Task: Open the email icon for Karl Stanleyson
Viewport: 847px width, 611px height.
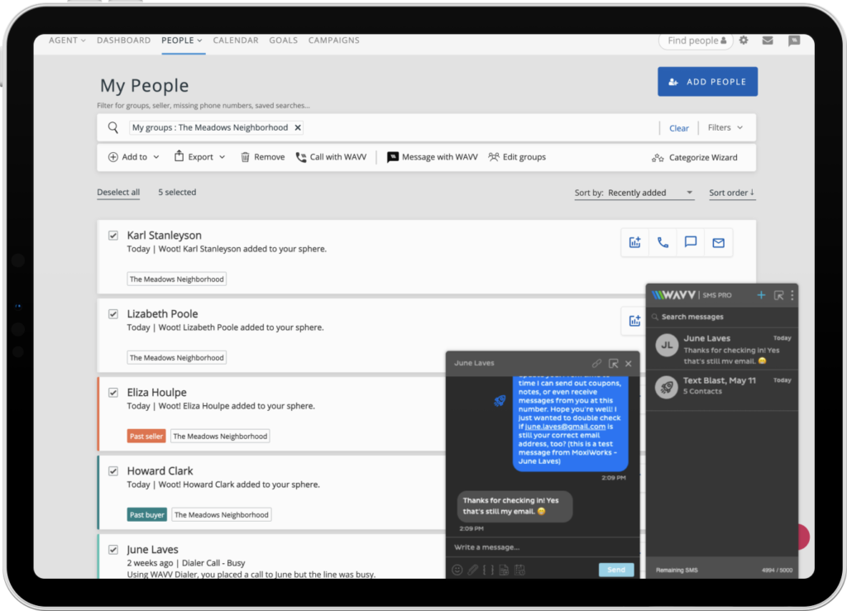Action: pyautogui.click(x=717, y=242)
